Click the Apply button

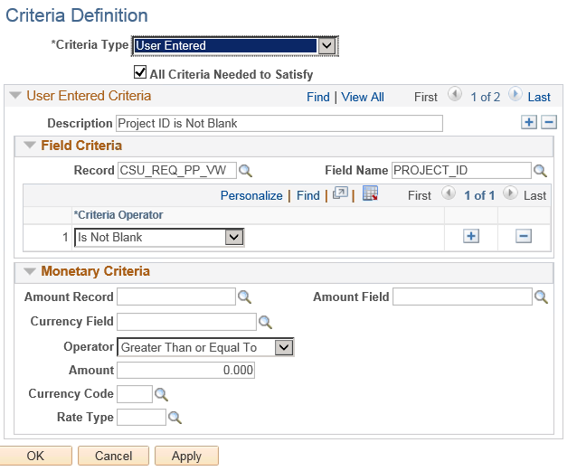pyautogui.click(x=186, y=456)
